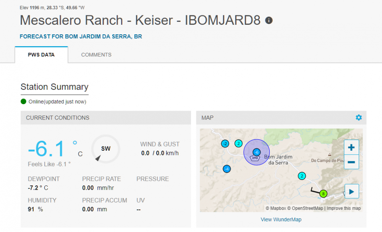Zoom out on the map
Screen dimensions: 382x232
click(x=351, y=162)
